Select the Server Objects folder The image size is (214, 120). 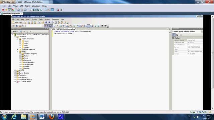pyautogui.click(x=24, y=73)
